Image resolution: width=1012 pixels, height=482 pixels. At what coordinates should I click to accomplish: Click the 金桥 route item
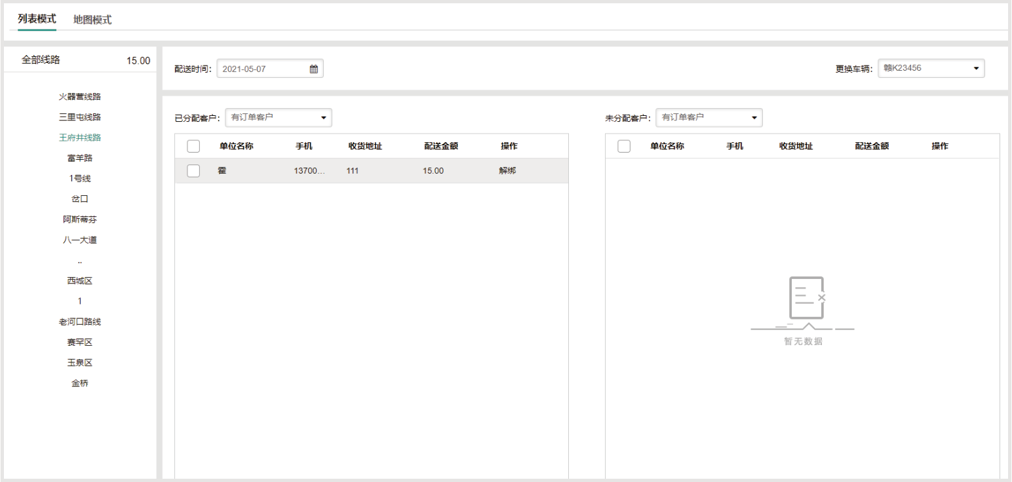[x=80, y=383]
